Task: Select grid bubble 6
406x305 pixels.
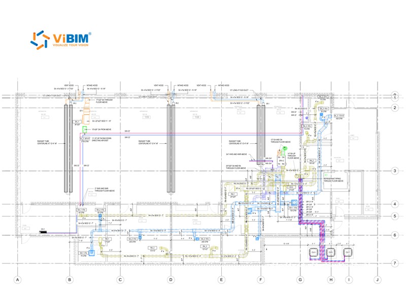Action: tap(395, 235)
